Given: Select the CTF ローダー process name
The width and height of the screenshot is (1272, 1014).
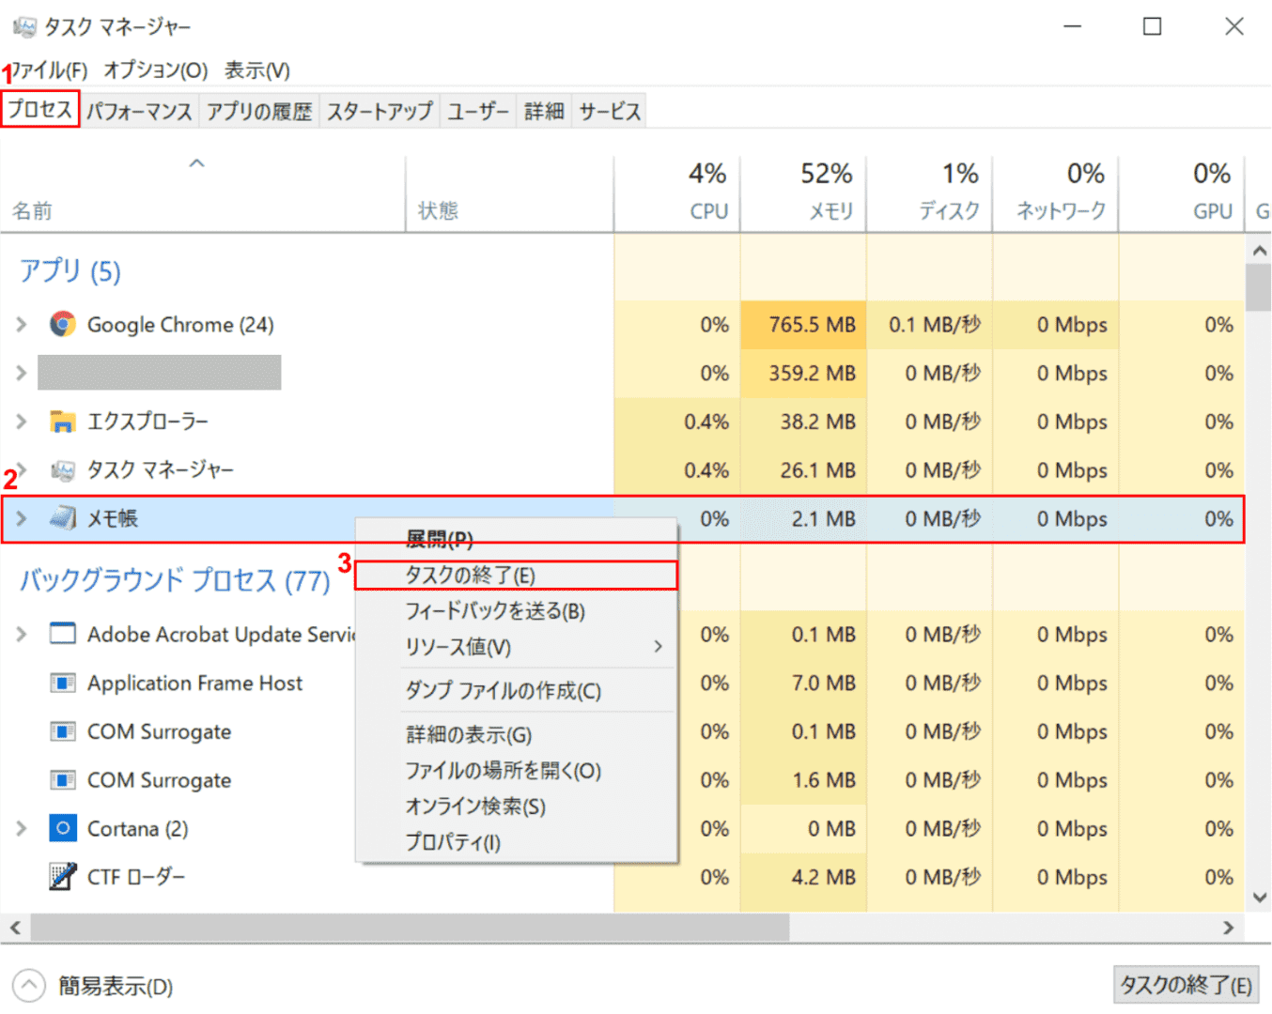Looking at the screenshot, I should tap(136, 877).
